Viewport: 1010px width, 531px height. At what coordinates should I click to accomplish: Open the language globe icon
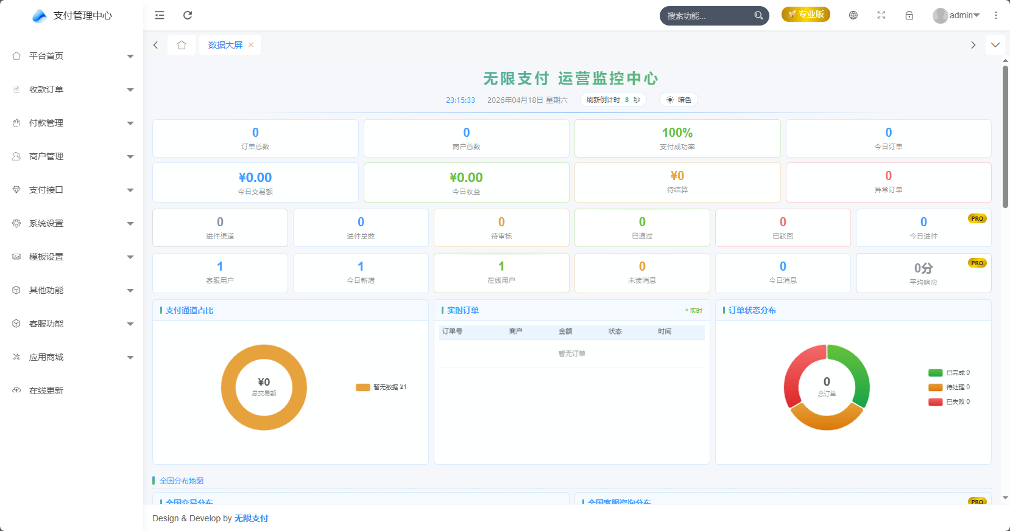(x=853, y=15)
